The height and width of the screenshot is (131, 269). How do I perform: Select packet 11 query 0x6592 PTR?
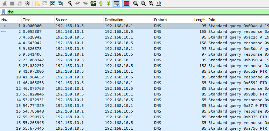[135, 83]
